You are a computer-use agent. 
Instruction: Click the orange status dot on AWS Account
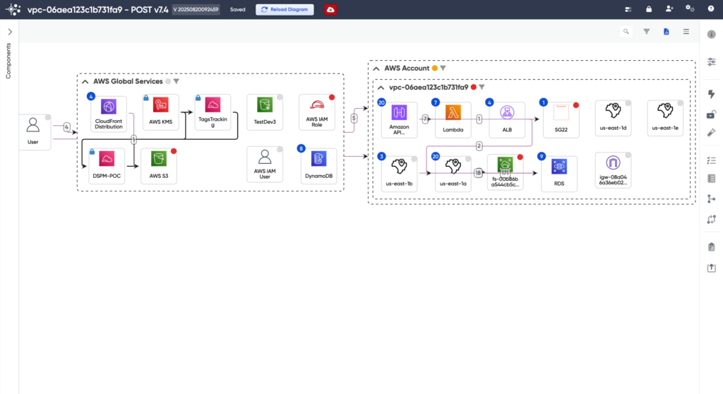pyautogui.click(x=434, y=68)
